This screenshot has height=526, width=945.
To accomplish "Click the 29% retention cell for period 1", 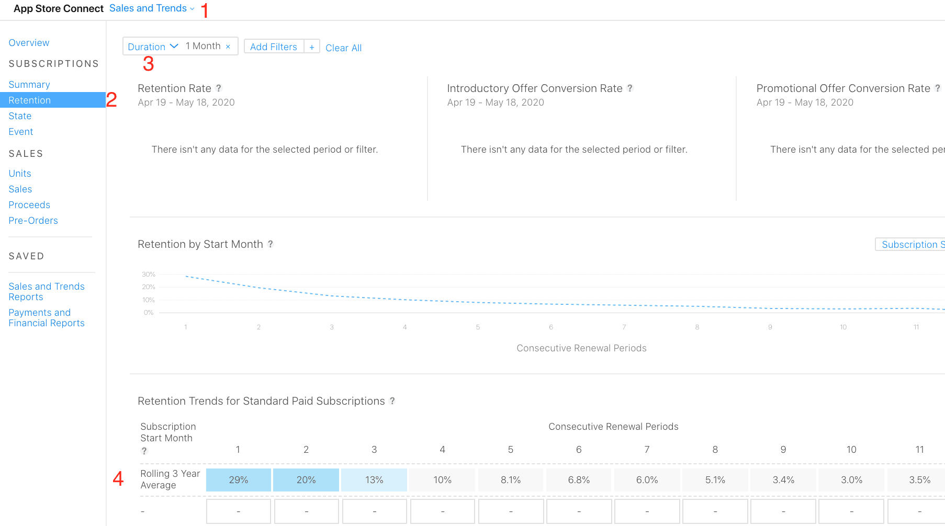I will [238, 479].
